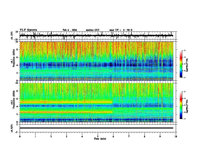
Task: Select the "start UT = 4 :30: 0" text
Action: tap(121, 30)
